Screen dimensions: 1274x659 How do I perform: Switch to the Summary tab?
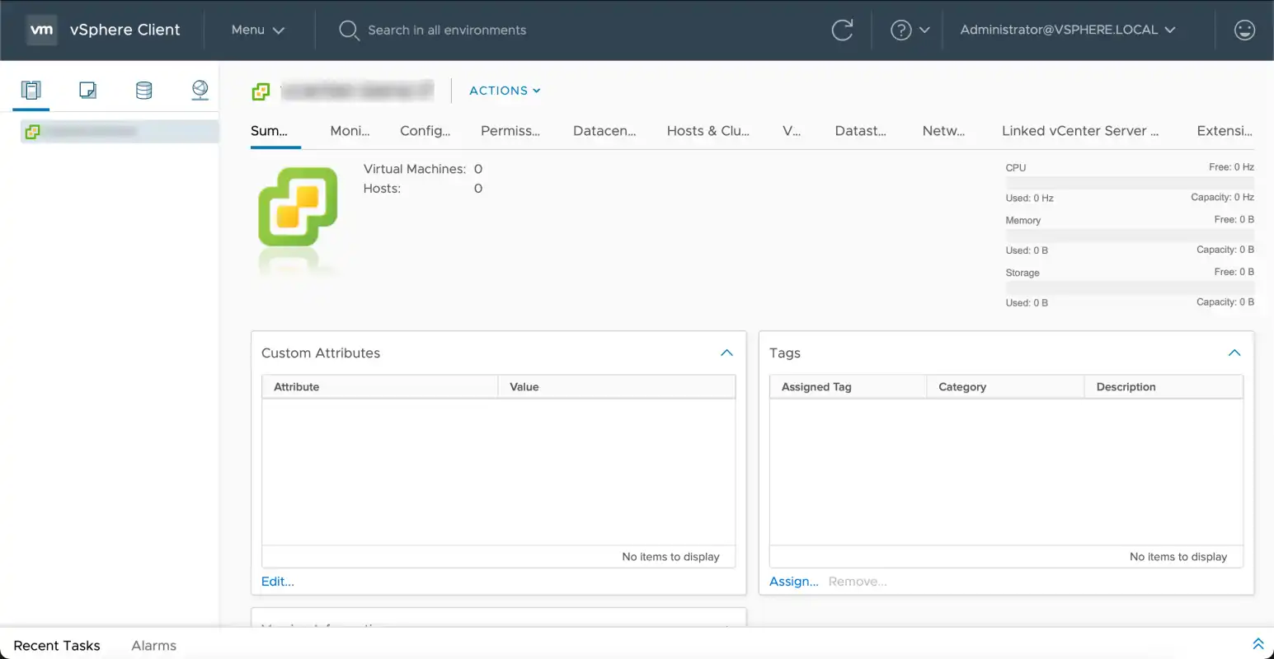269,131
